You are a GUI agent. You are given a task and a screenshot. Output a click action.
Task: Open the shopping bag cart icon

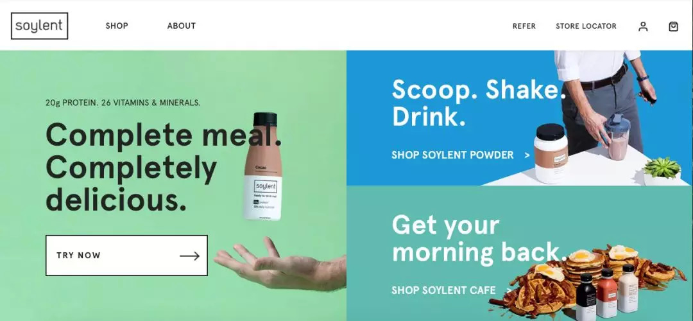[673, 26]
